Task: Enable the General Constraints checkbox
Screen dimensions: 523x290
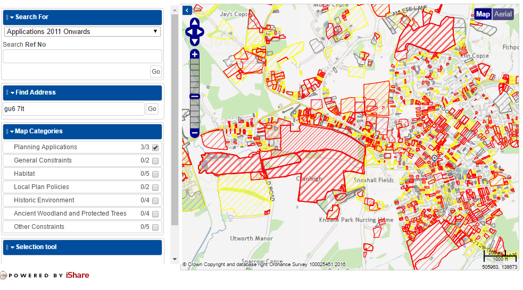Action: coord(155,161)
